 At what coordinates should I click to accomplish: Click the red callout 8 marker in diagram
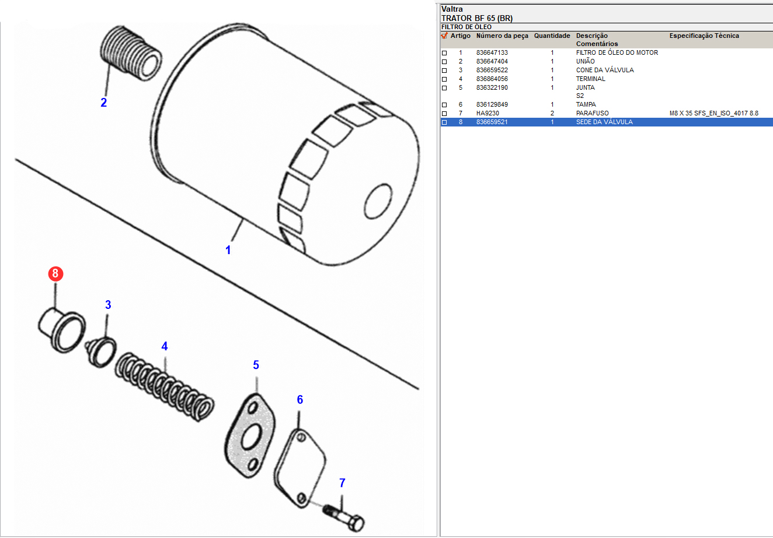point(55,273)
